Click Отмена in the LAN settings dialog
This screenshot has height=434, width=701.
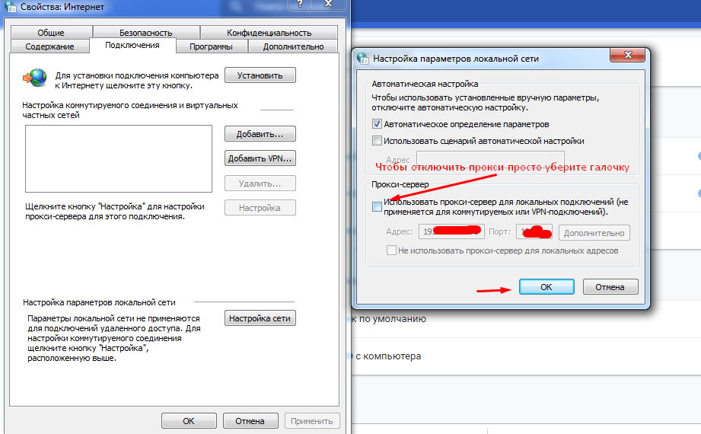click(x=610, y=287)
